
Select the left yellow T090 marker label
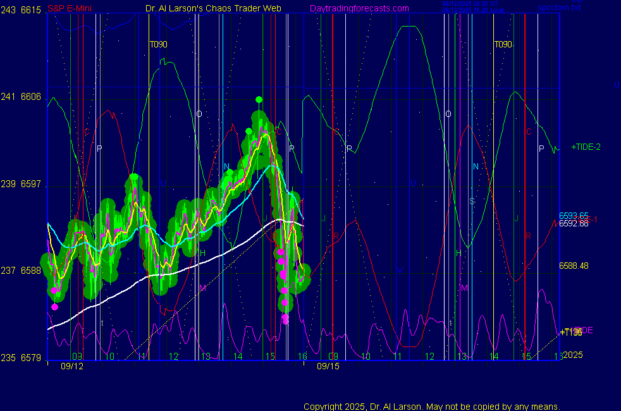pos(158,44)
